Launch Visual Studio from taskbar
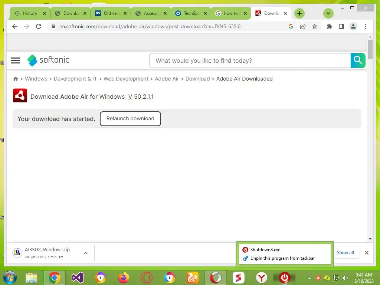This screenshot has width=380, height=285. [x=78, y=278]
